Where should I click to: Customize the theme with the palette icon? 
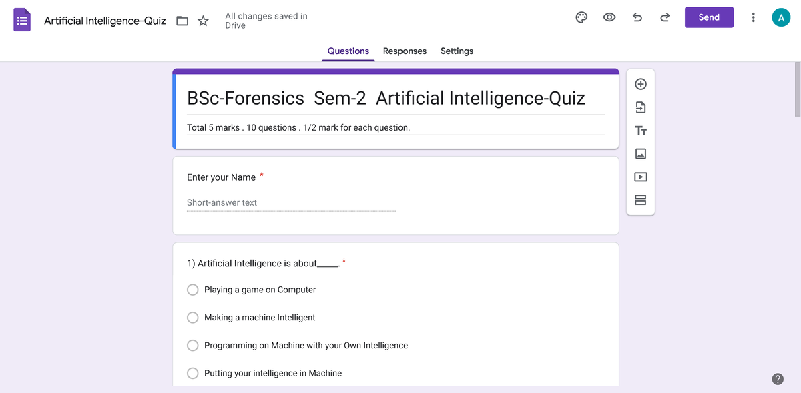581,17
